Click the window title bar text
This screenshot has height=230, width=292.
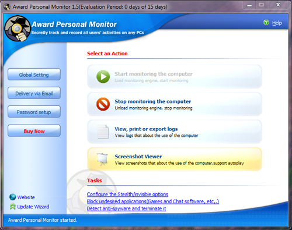point(90,7)
